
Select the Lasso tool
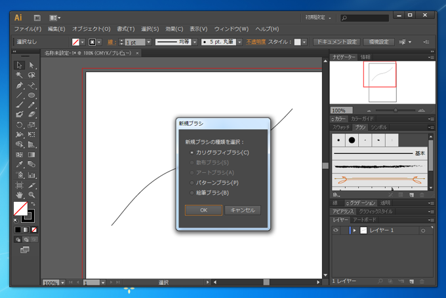(x=31, y=75)
